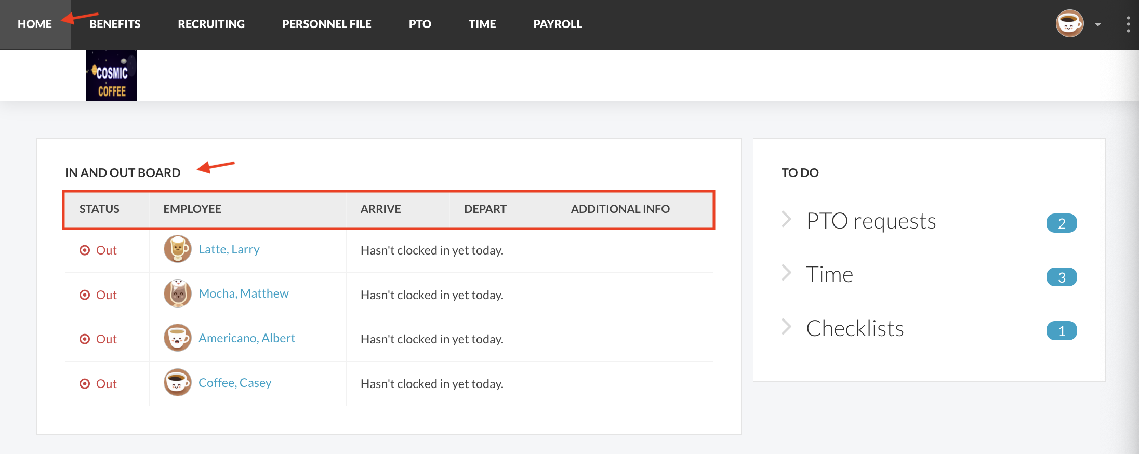Viewport: 1139px width, 454px height.
Task: Click the user profile avatar in header
Action: 1069,24
